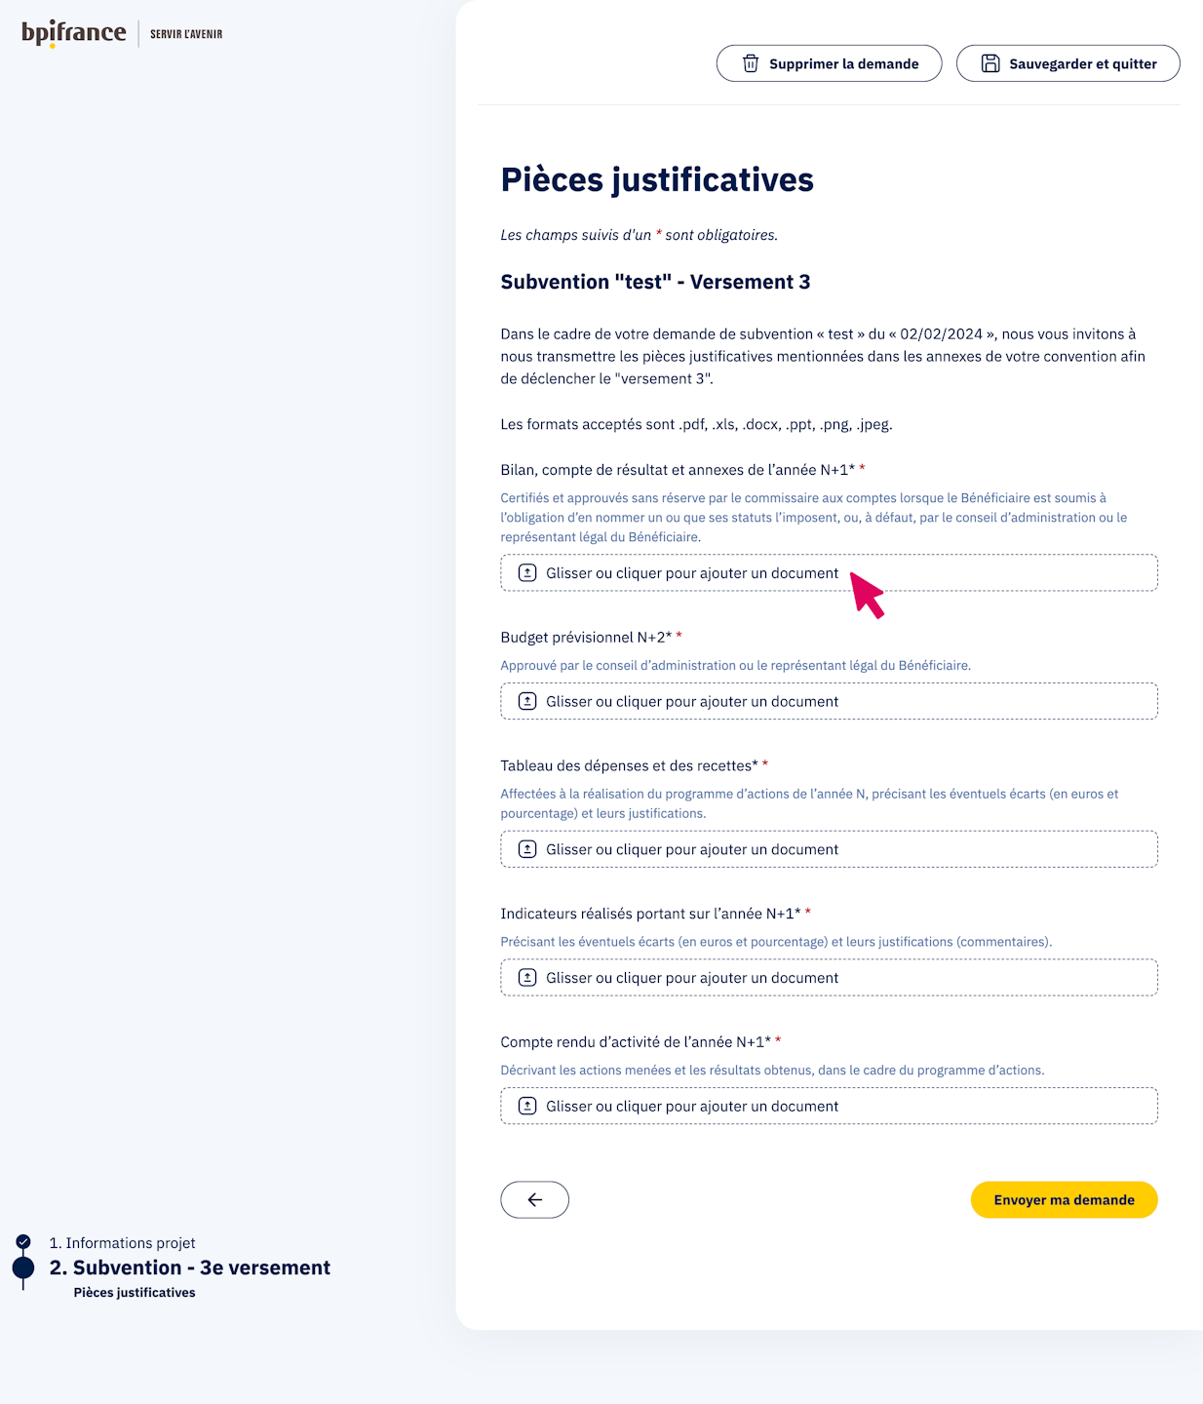Click upload icon for Compte rendu d'activité
Viewport: 1203px width, 1404px height.
pyautogui.click(x=527, y=1106)
